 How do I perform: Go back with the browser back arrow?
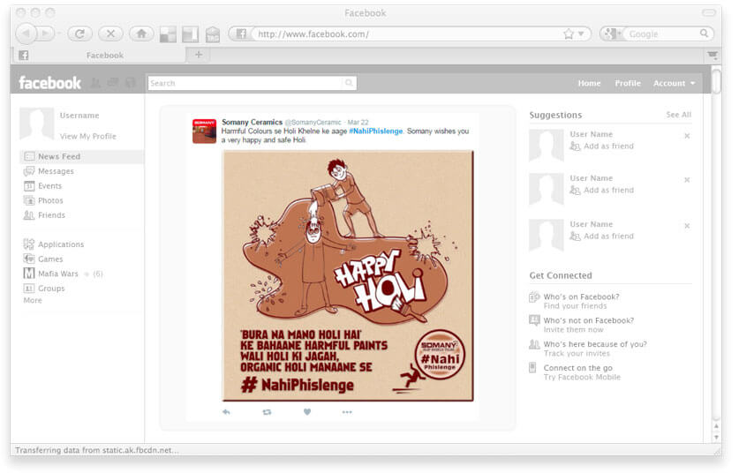pos(26,34)
